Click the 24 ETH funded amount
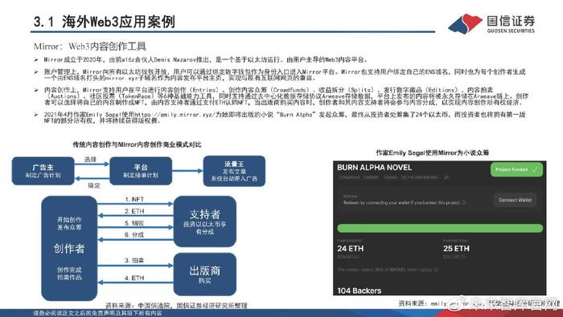The image size is (563, 317). coord(351,249)
